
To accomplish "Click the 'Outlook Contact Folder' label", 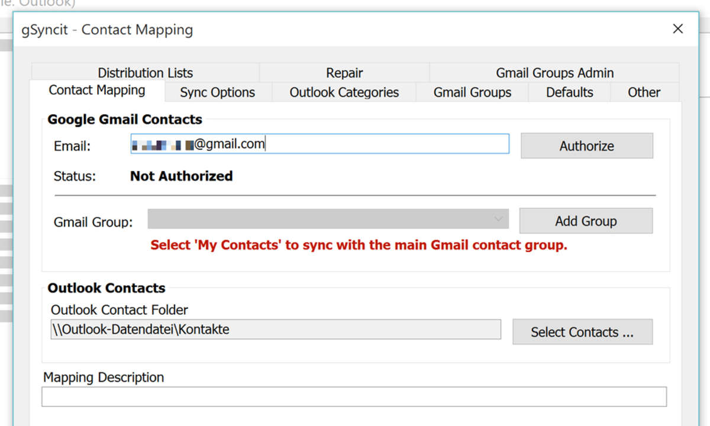I will point(120,309).
